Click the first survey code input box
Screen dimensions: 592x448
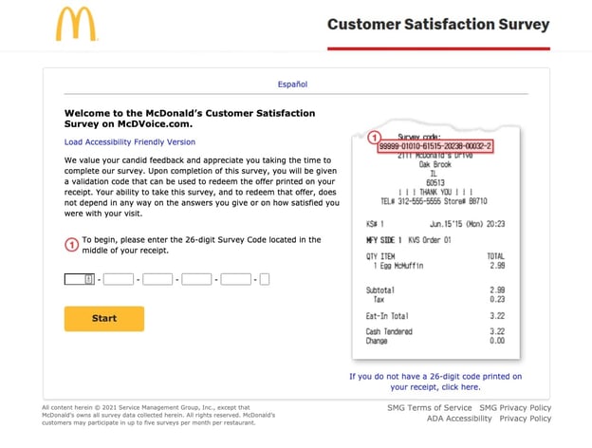click(74, 279)
